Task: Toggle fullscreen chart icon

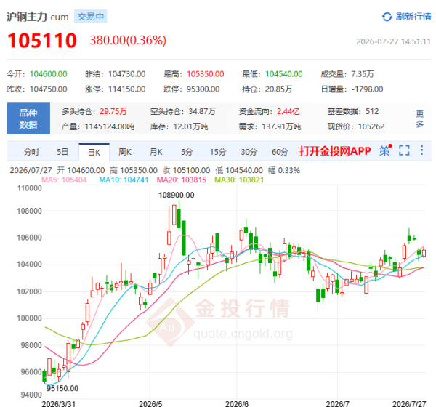Action: [x=404, y=150]
